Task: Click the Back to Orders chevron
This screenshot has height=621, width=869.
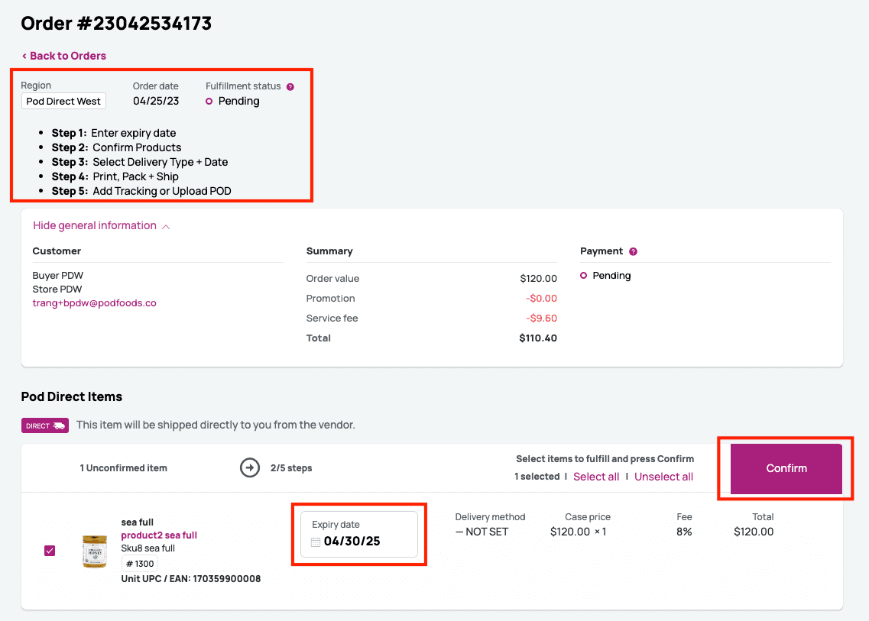Action: click(x=24, y=56)
